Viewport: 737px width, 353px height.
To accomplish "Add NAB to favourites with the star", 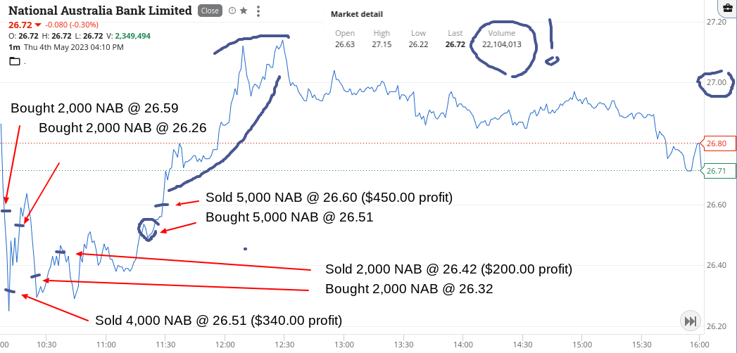I will click(244, 11).
